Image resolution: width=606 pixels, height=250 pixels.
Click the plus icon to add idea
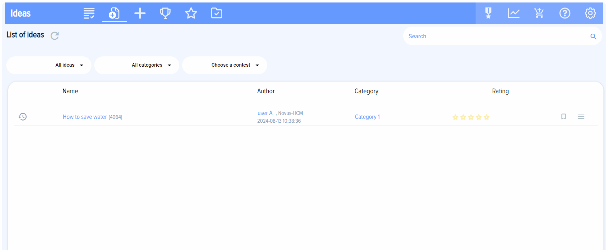point(140,13)
